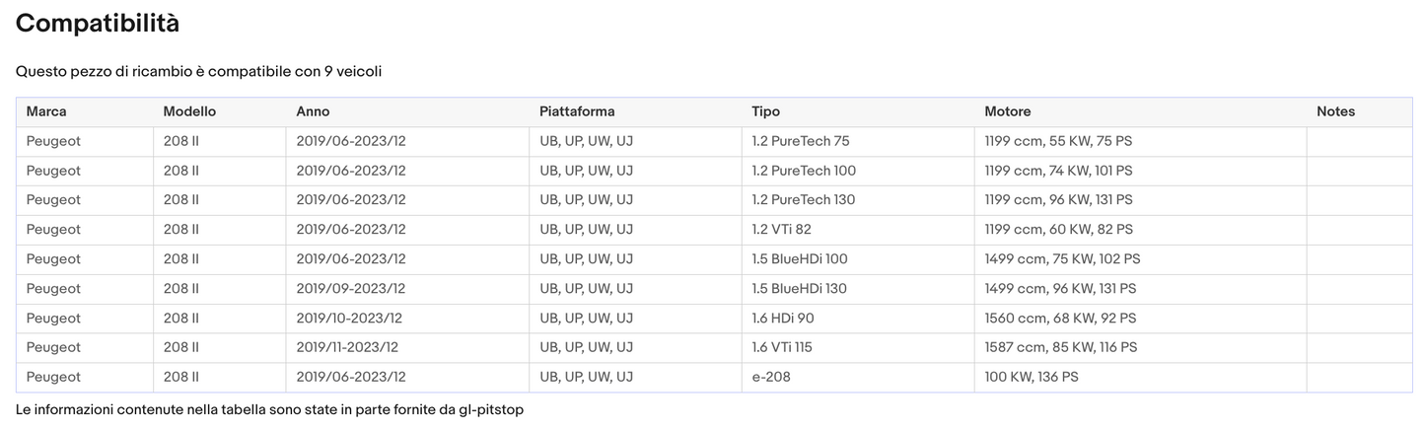
Task: Select the 1560 ccm, 68 KW engine cell
Action: pos(1060,319)
